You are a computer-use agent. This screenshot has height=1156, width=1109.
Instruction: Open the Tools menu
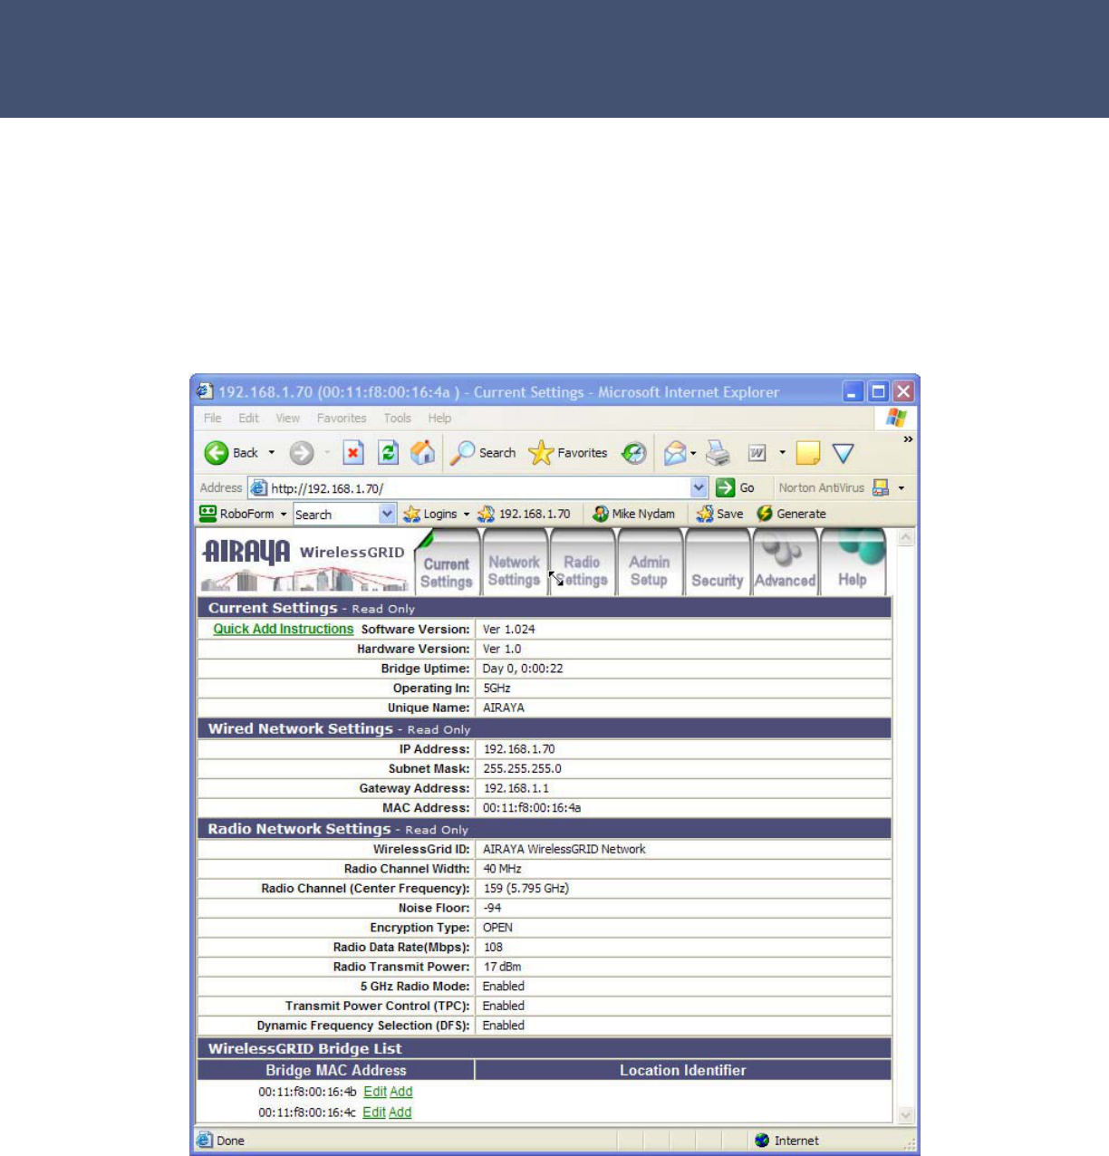click(397, 419)
